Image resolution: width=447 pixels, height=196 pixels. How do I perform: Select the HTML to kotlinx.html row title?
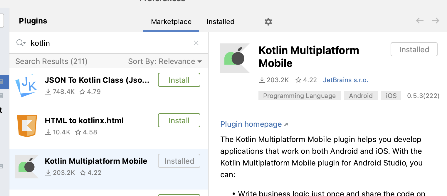[84, 120]
